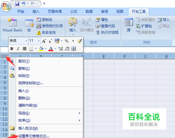Open the 公式 ribbon tab
Image resolution: width=175 pixels, height=138 pixels.
coord(74,12)
